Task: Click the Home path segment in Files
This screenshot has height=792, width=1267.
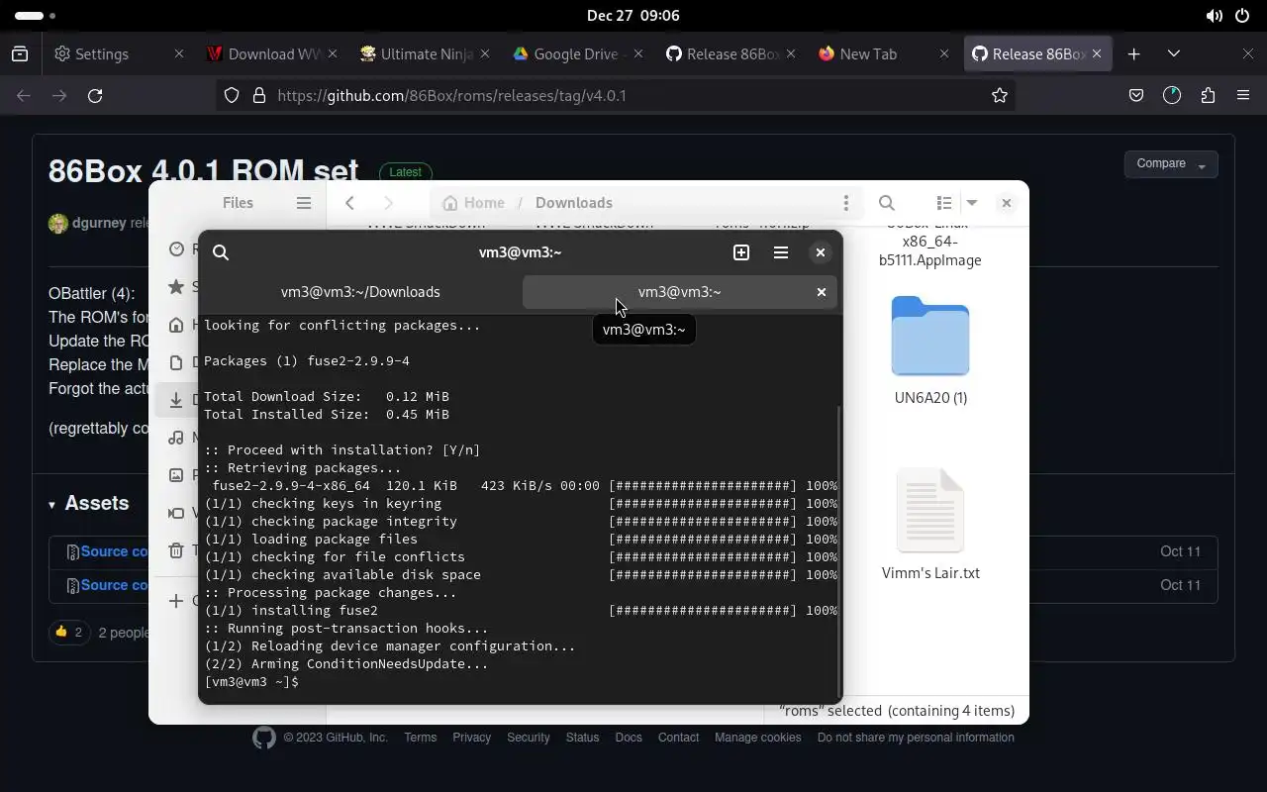Action: pyautogui.click(x=473, y=203)
